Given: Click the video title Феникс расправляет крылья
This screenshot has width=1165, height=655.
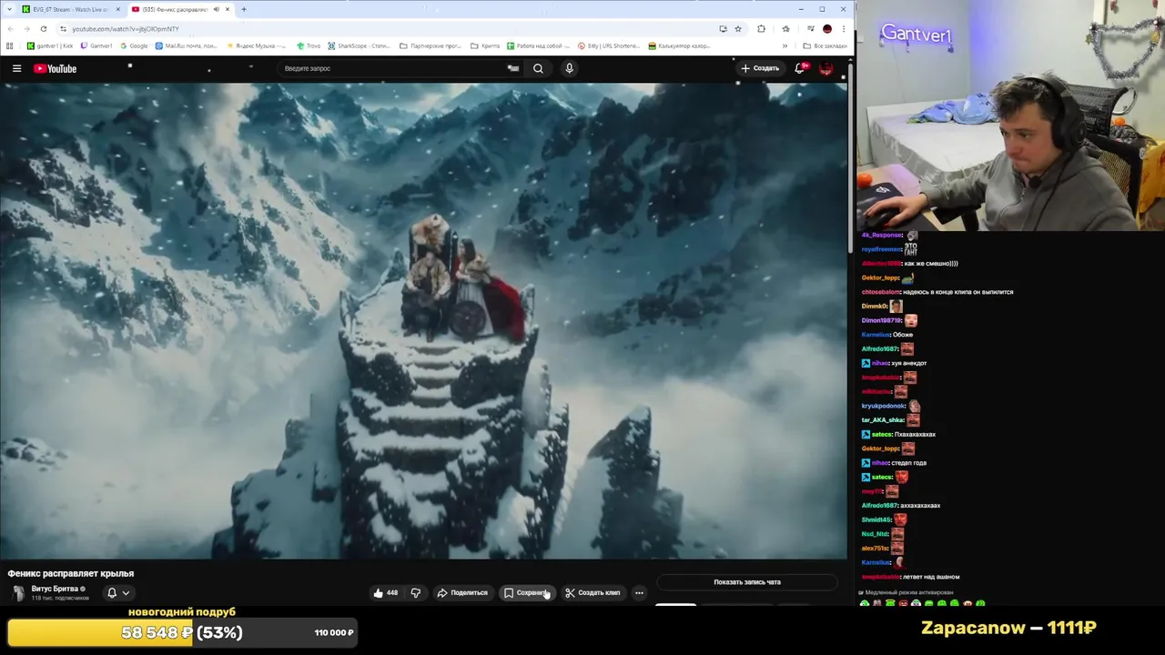Looking at the screenshot, I should click(71, 573).
